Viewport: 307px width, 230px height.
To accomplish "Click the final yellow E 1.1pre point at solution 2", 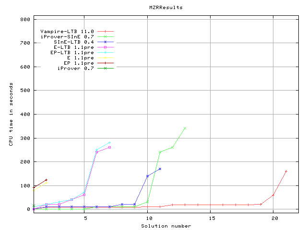I will [46, 183].
